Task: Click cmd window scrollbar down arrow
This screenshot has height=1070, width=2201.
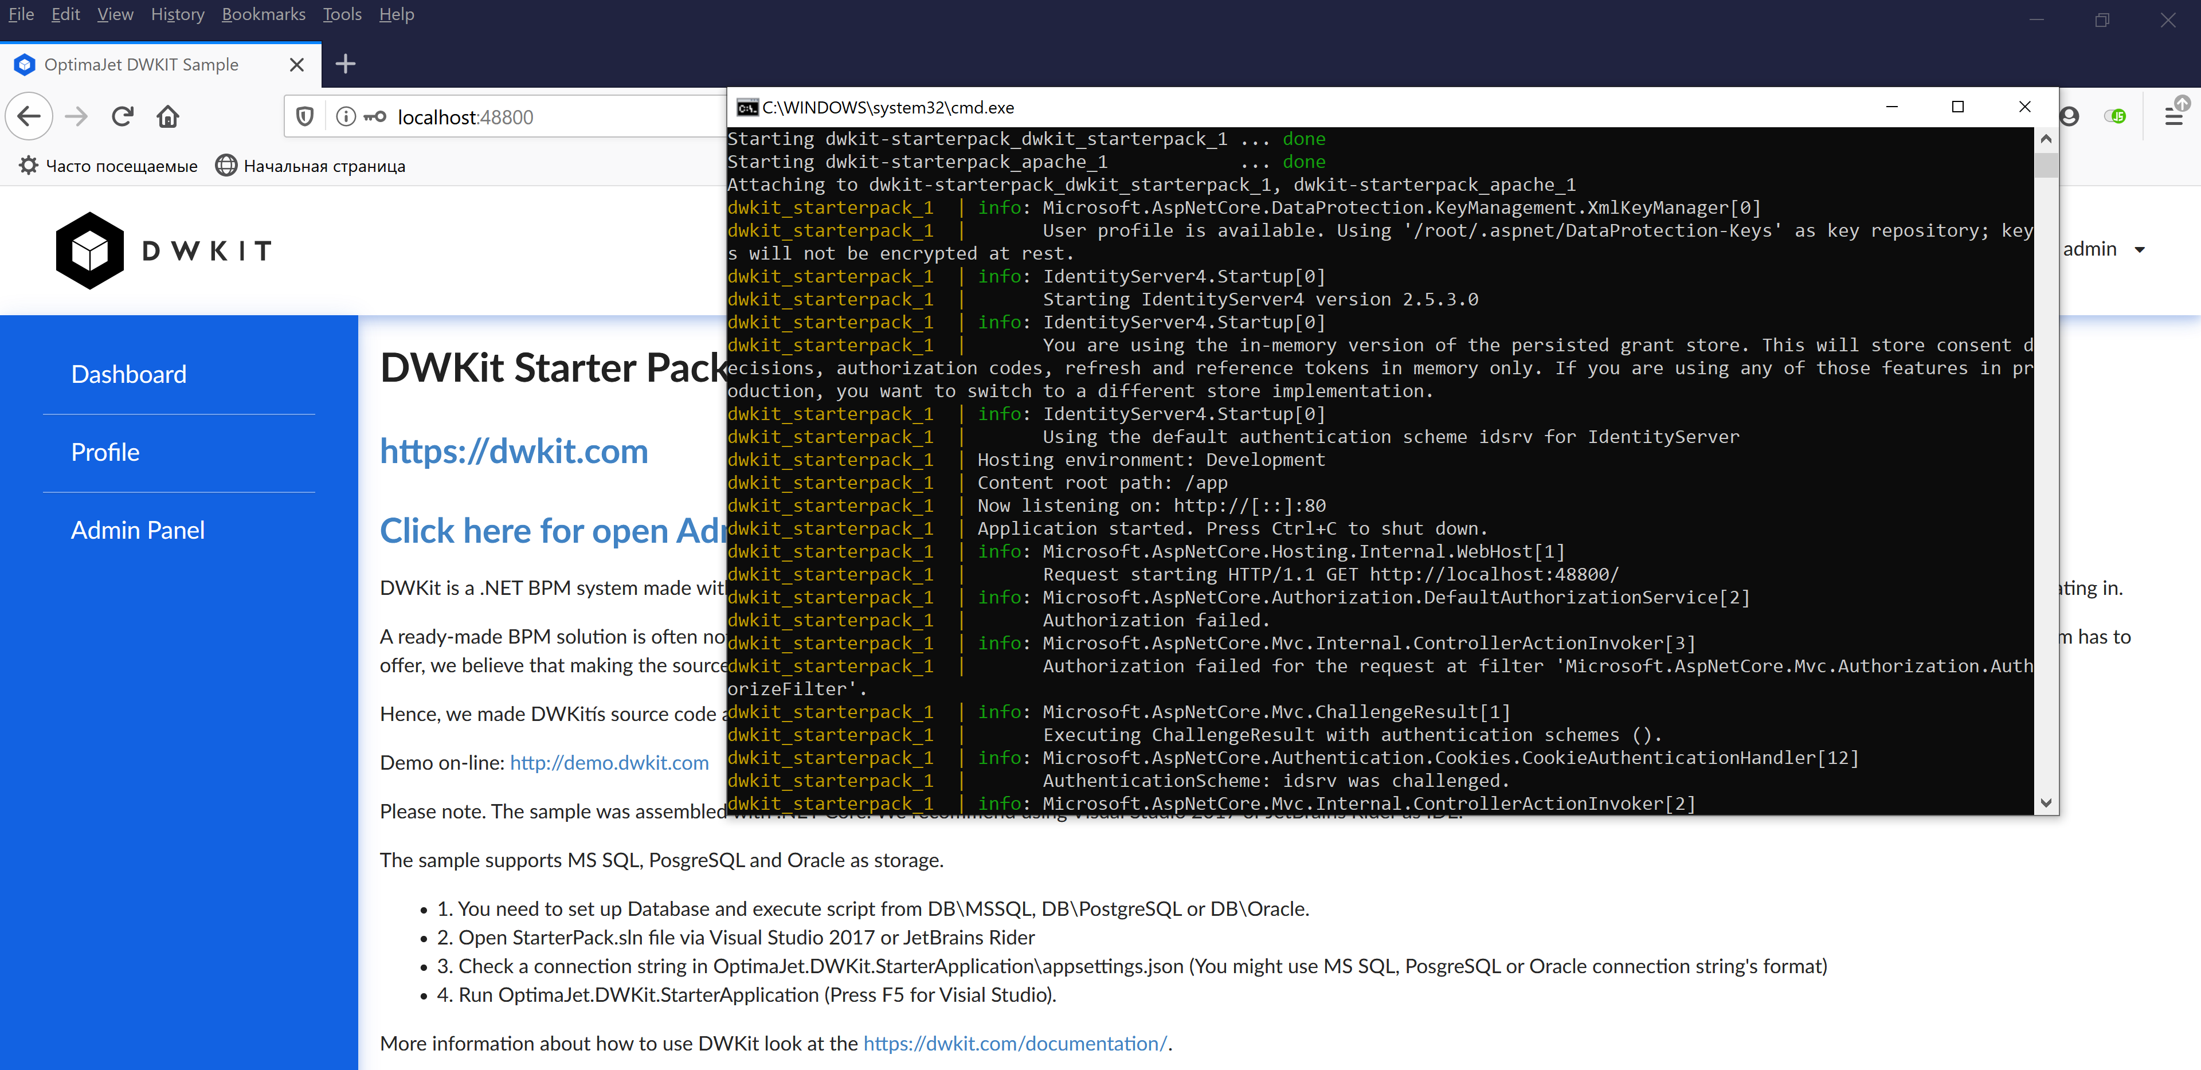Action: click(x=2046, y=802)
